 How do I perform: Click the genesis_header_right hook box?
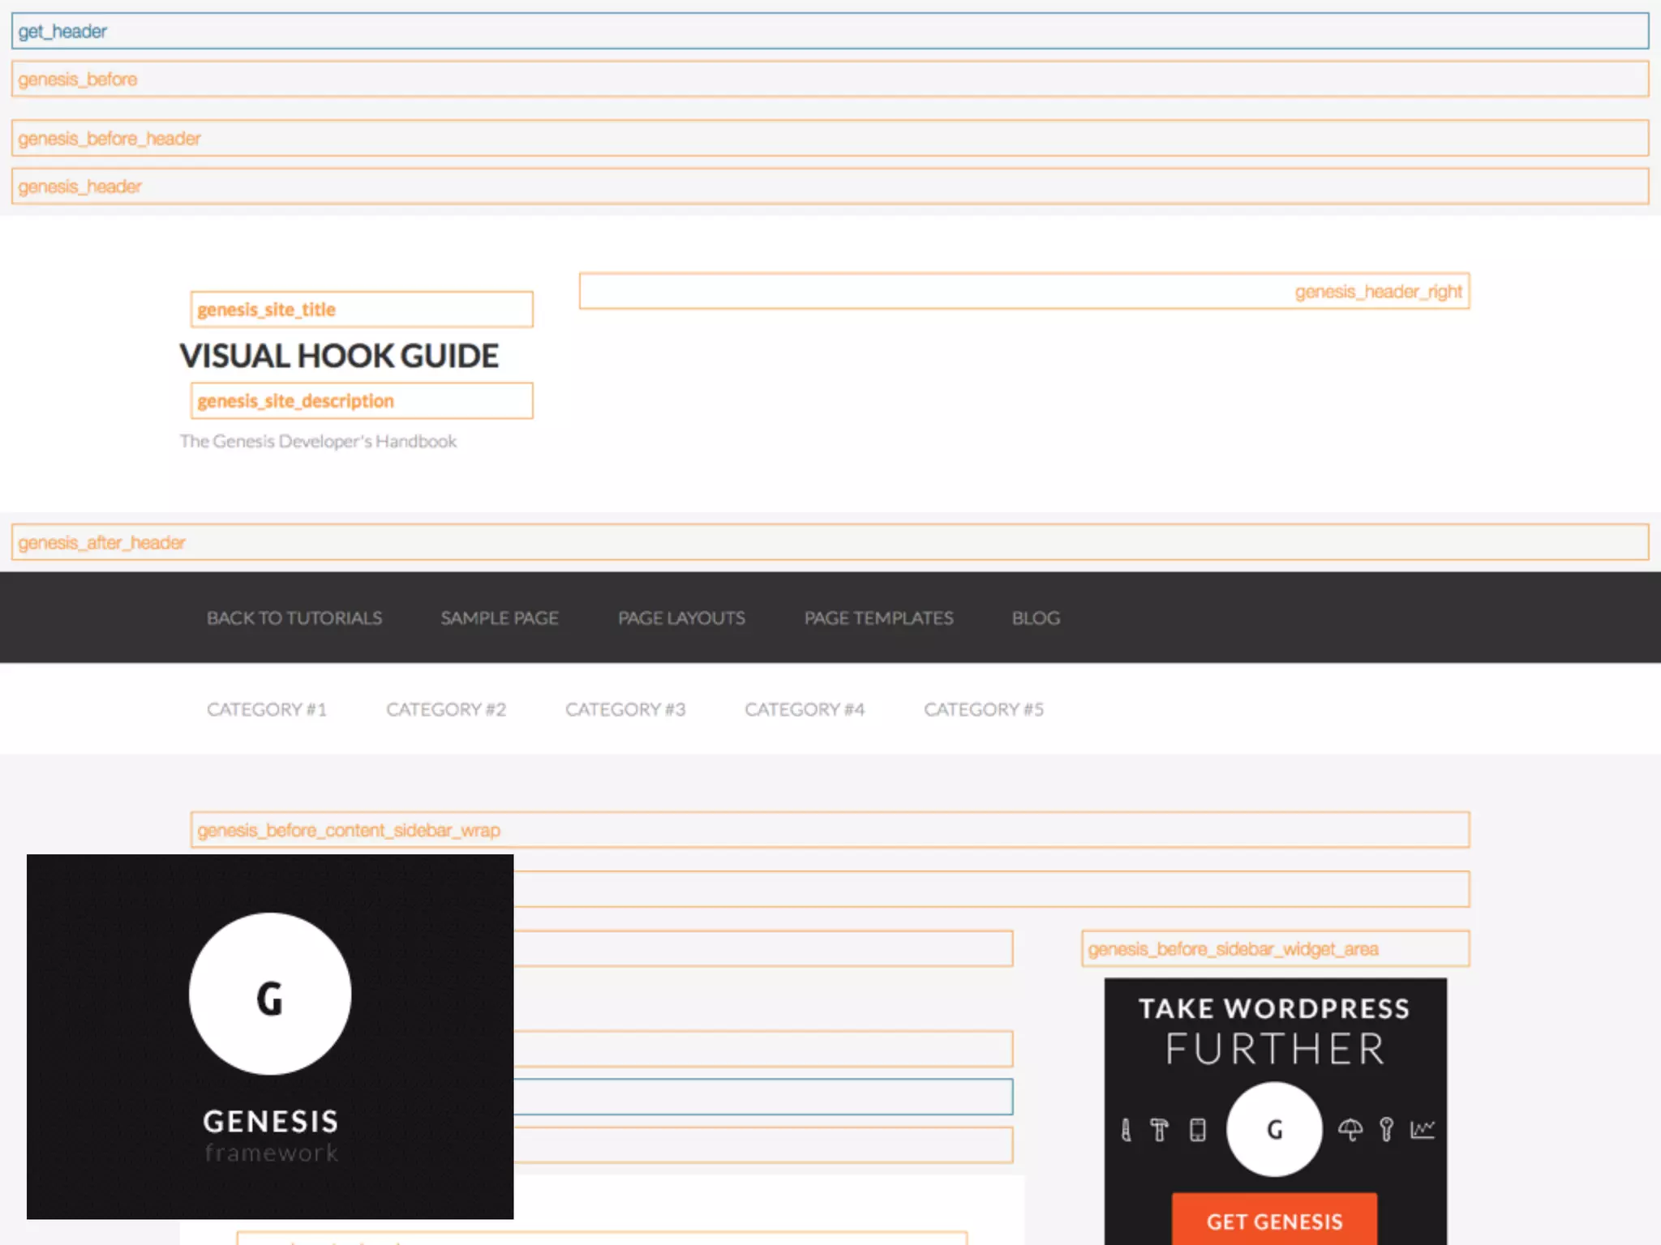[x=1024, y=291]
